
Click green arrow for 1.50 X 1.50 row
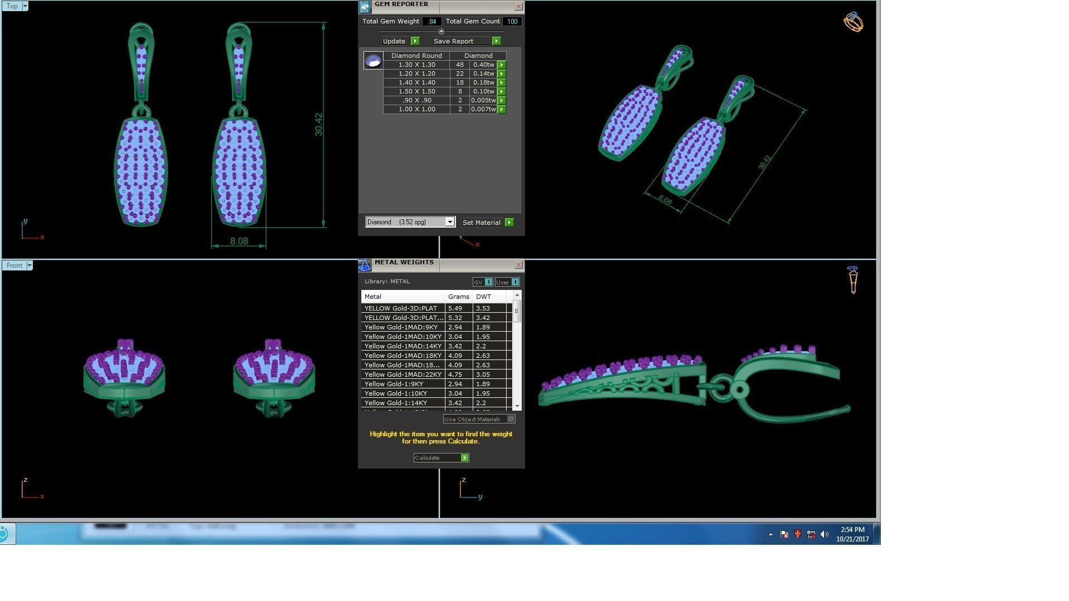click(x=501, y=91)
